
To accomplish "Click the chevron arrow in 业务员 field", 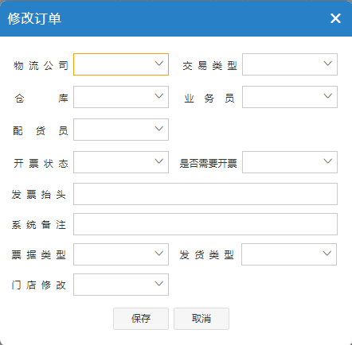I will click(328, 96).
